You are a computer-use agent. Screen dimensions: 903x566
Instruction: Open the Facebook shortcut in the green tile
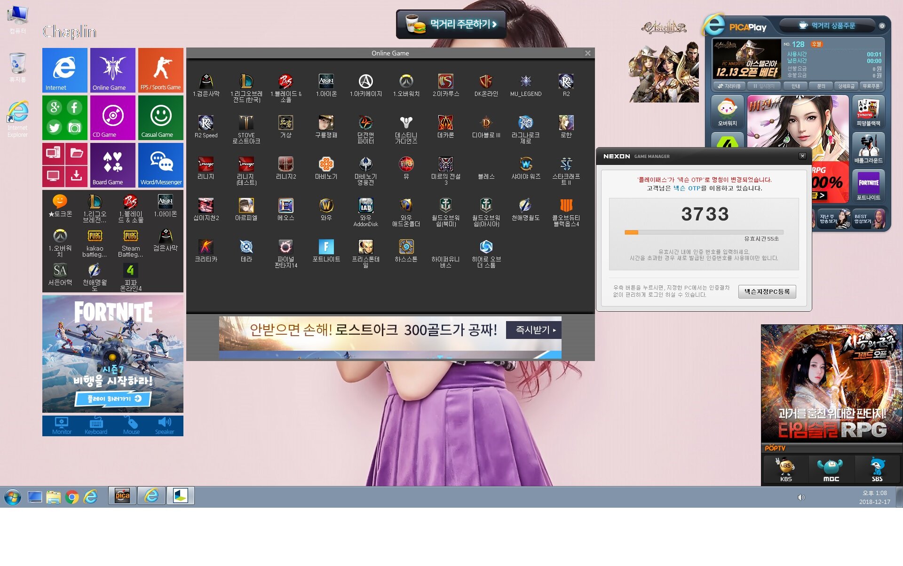[75, 108]
